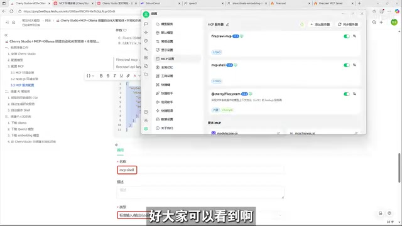Open the font color dropdown arrow in floating toolbar
The height and width of the screenshot is (226, 402).
click(139, 76)
